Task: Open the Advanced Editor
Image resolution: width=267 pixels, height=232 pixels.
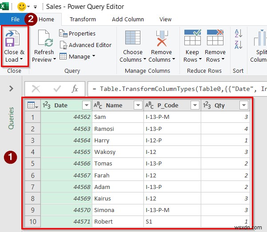Action: click(86, 45)
